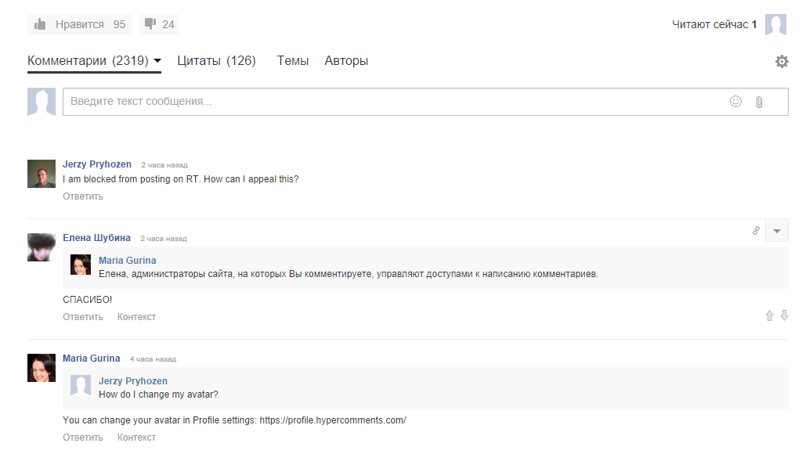The height and width of the screenshot is (454, 802).
Task: Show context of Maria Gurina's reply
Action: pos(136,438)
